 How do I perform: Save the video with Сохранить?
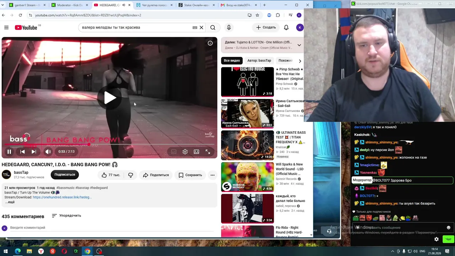click(190, 175)
